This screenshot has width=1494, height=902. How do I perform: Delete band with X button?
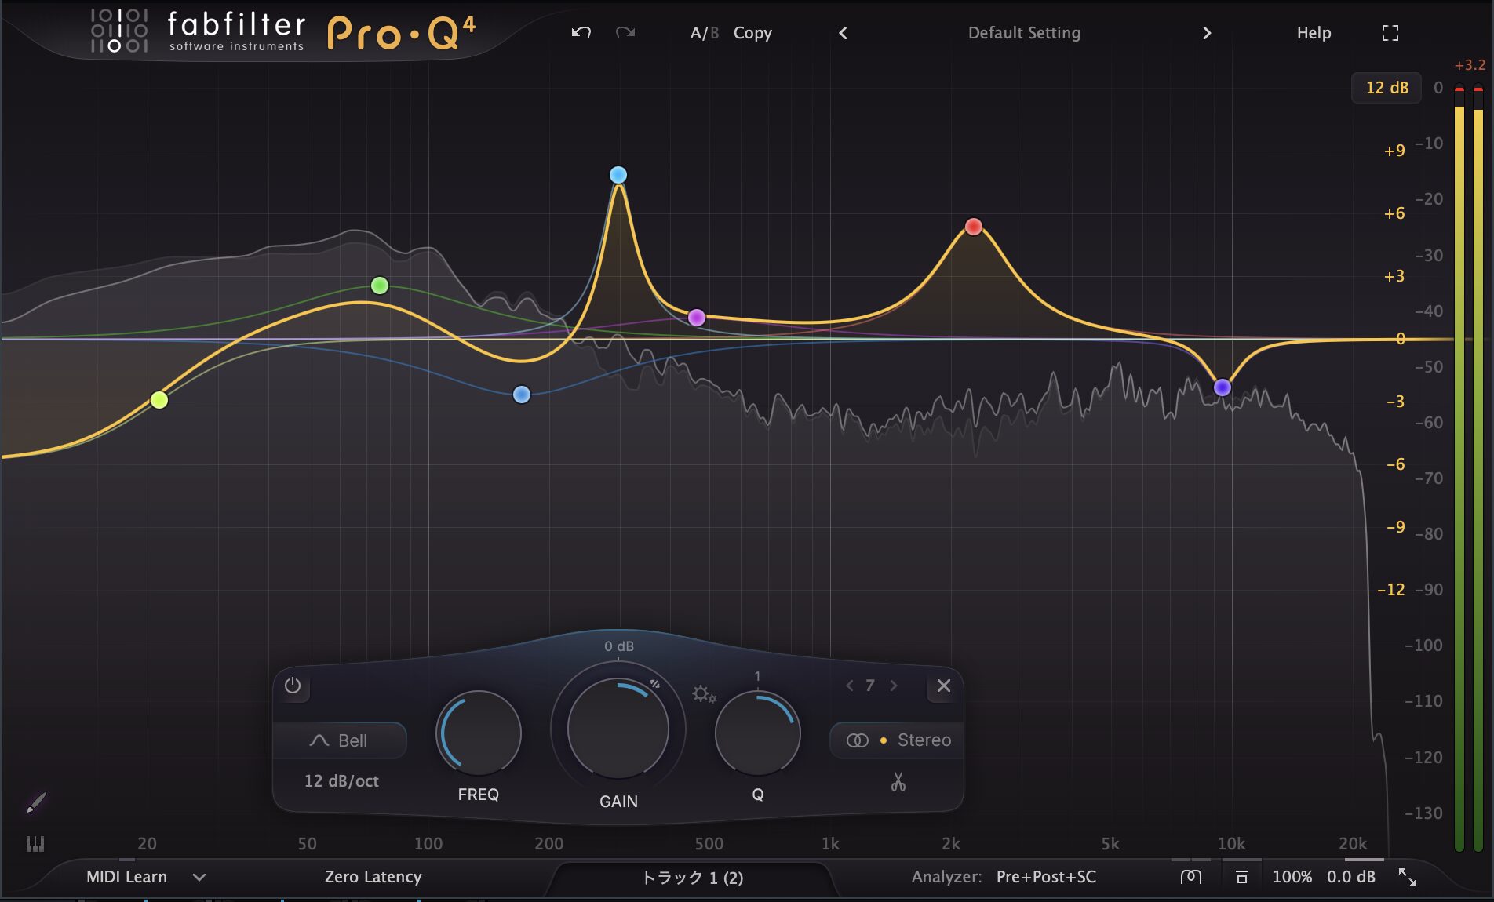pos(944,686)
